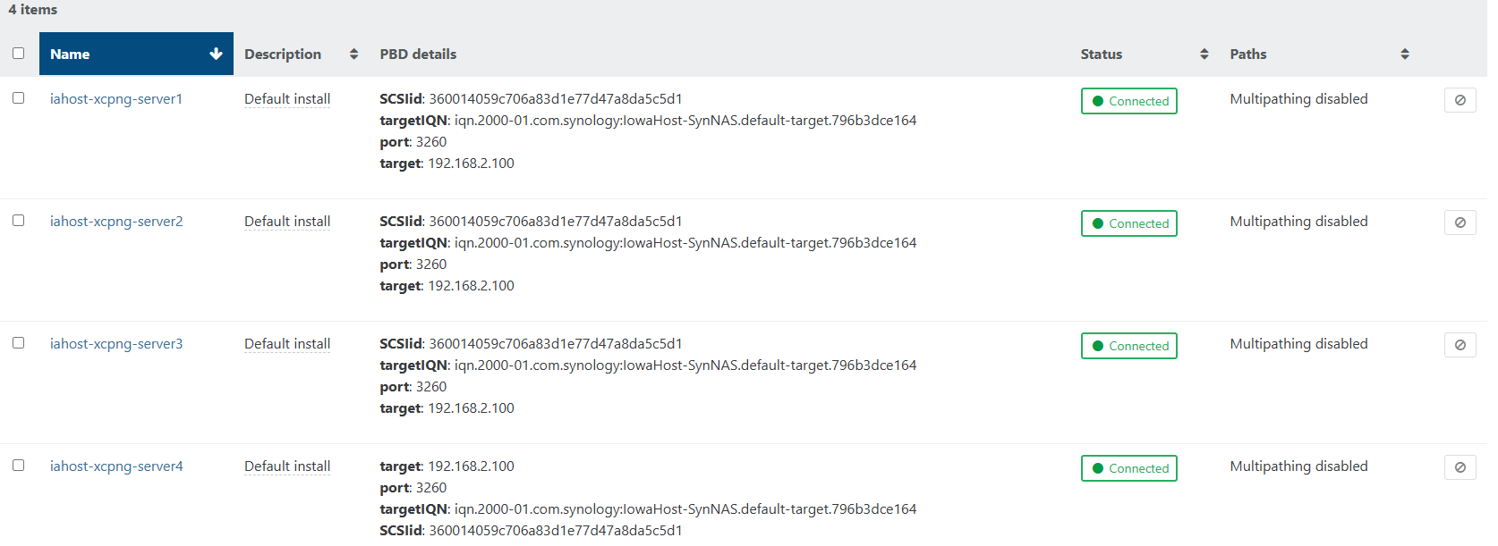Edit Default install description of server3
This screenshot has height=546, width=1498.
[x=287, y=344]
